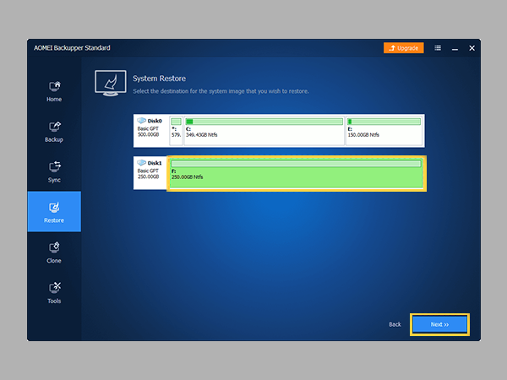Click the Next >> button
The image size is (507, 380).
(439, 324)
